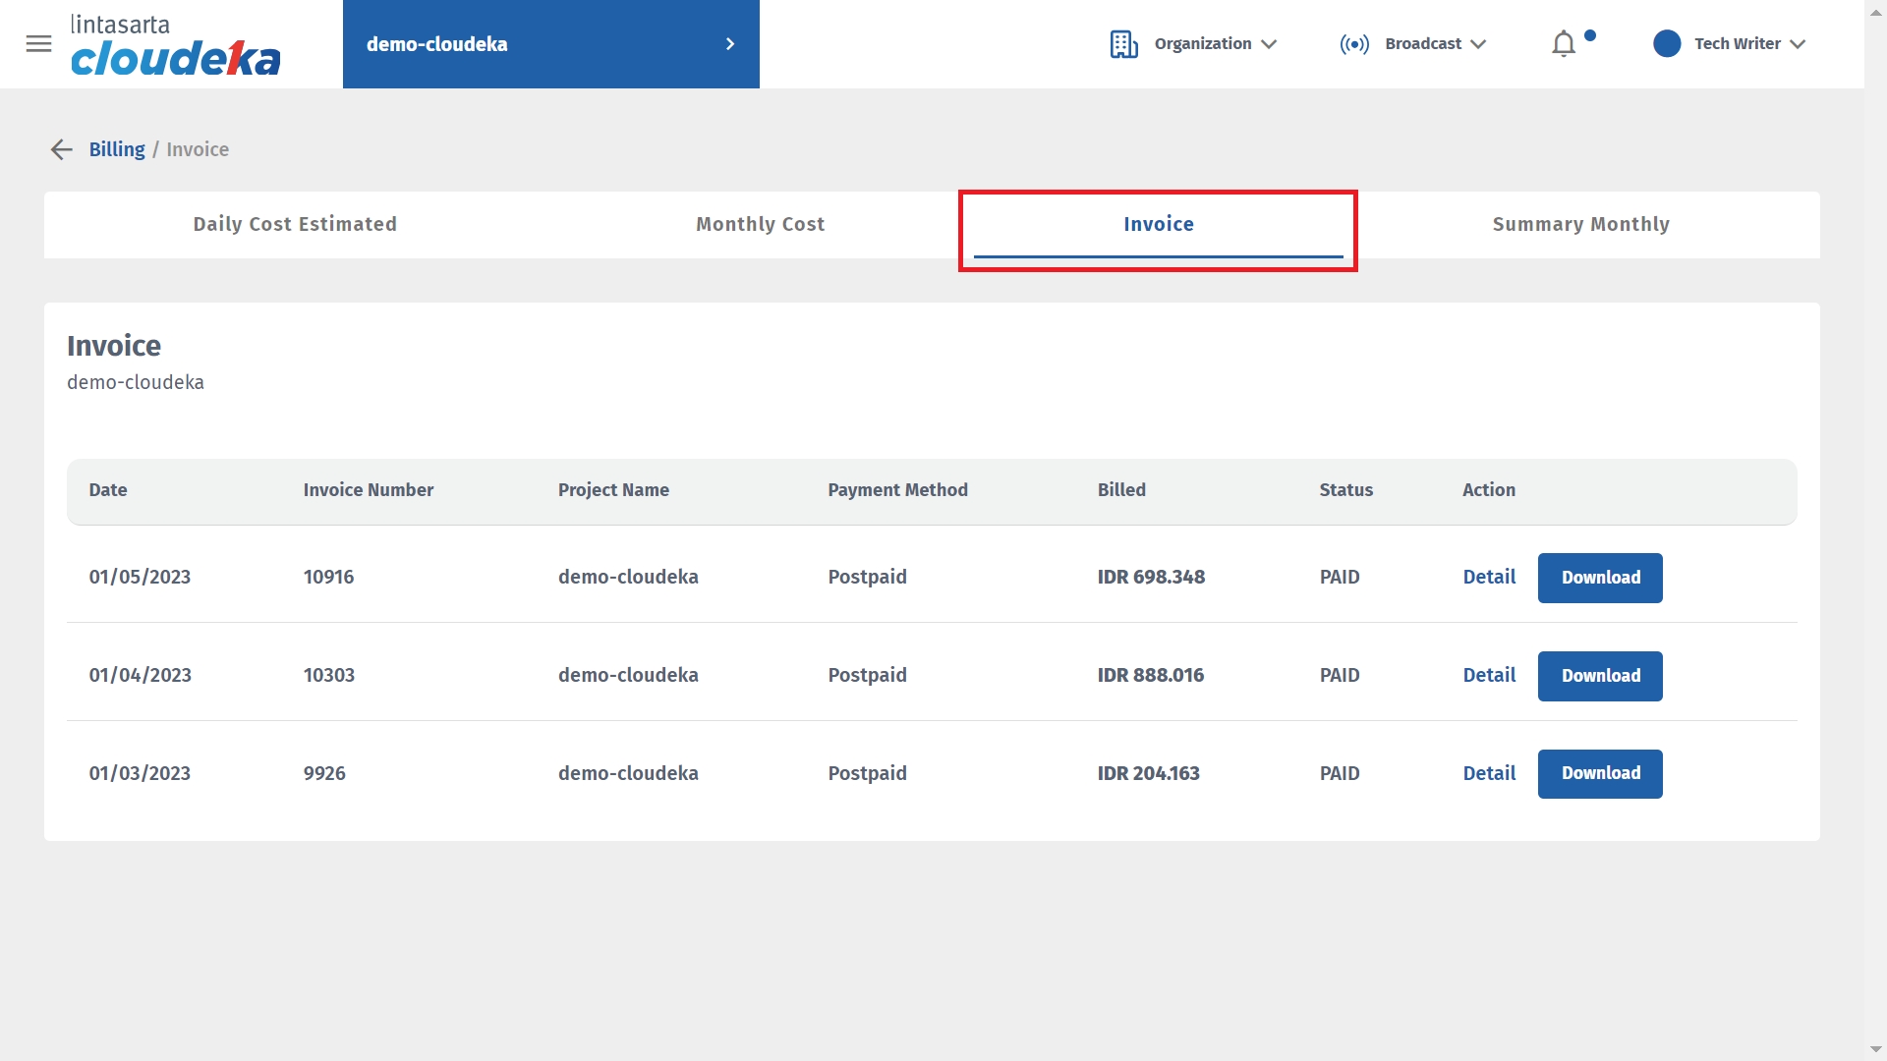Viewport: 1887px width, 1061px height.
Task: Click the Billing breadcrumb link
Action: click(117, 149)
